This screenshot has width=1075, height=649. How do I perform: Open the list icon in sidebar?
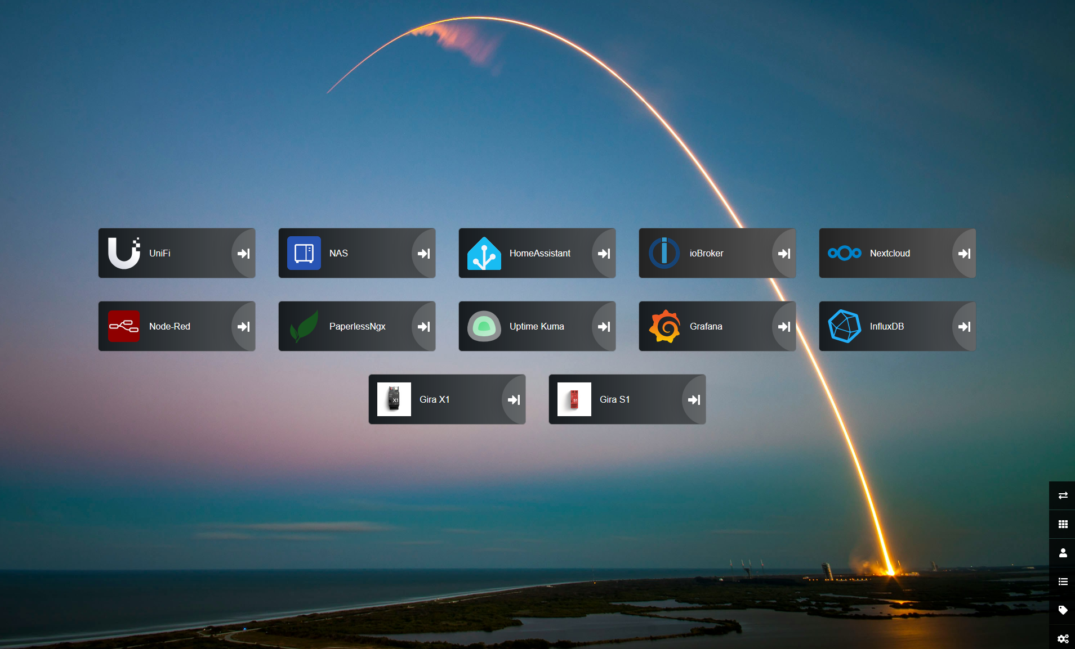[1063, 582]
